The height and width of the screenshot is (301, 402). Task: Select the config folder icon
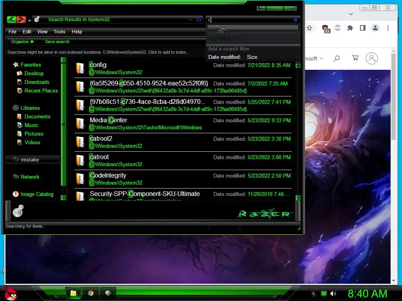(x=80, y=69)
